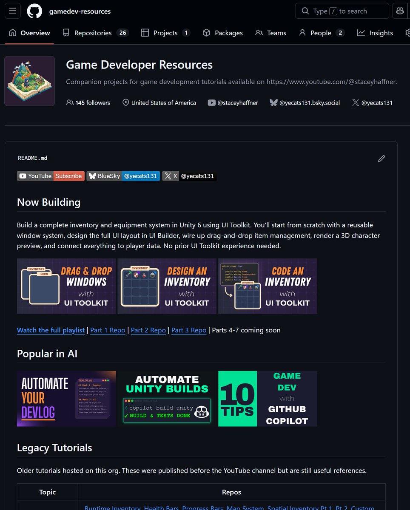Open the Part 3 Repo link
This screenshot has width=410, height=510.
click(189, 330)
